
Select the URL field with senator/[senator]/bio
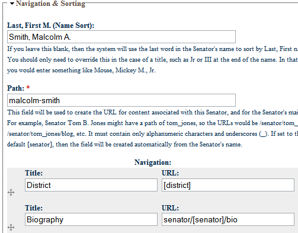(228, 219)
